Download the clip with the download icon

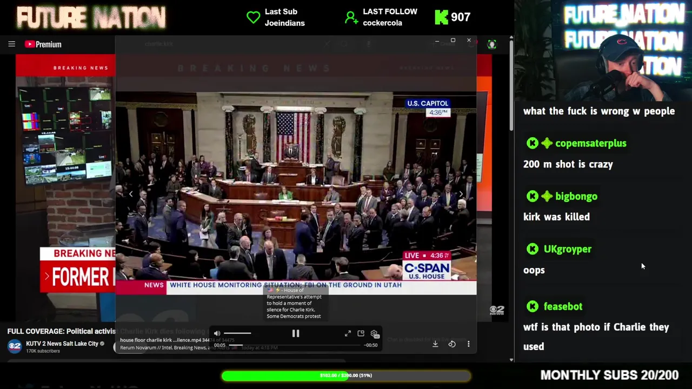(x=435, y=344)
